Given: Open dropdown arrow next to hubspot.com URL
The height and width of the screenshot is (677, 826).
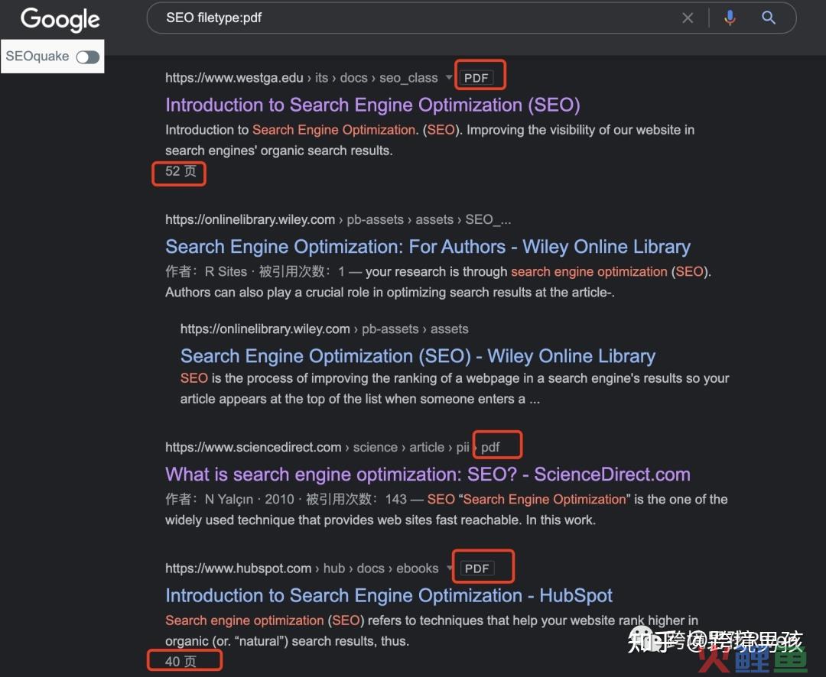Looking at the screenshot, I should point(450,568).
